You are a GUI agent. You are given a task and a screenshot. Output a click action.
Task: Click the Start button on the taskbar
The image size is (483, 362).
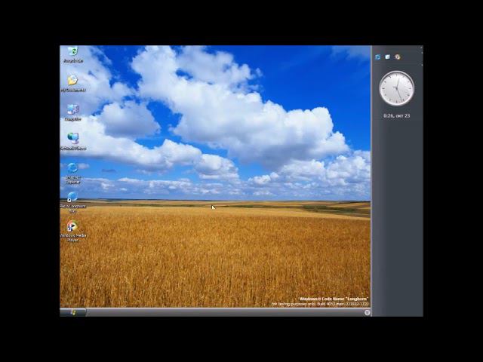[73, 312]
